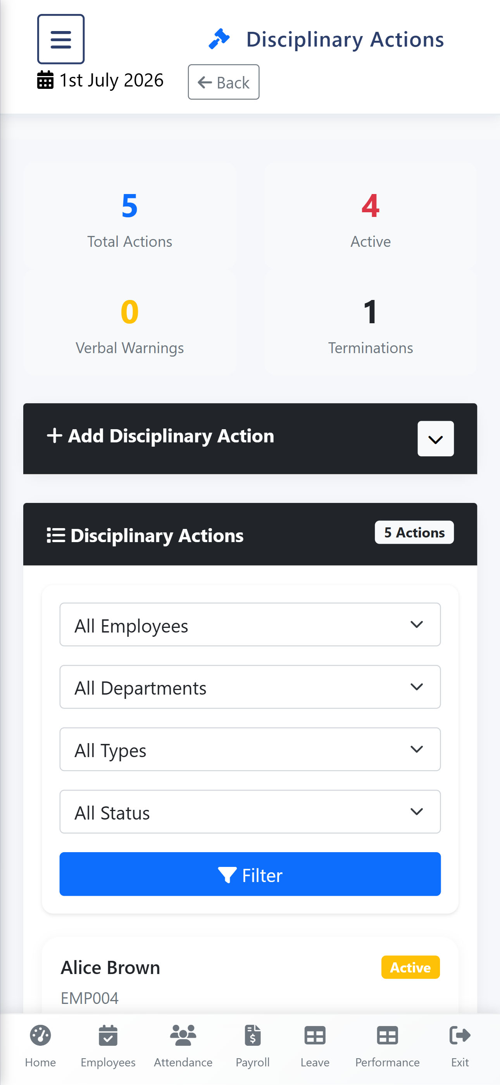Open the Home tab in the bottom nav
500x1085 pixels.
point(40,1047)
